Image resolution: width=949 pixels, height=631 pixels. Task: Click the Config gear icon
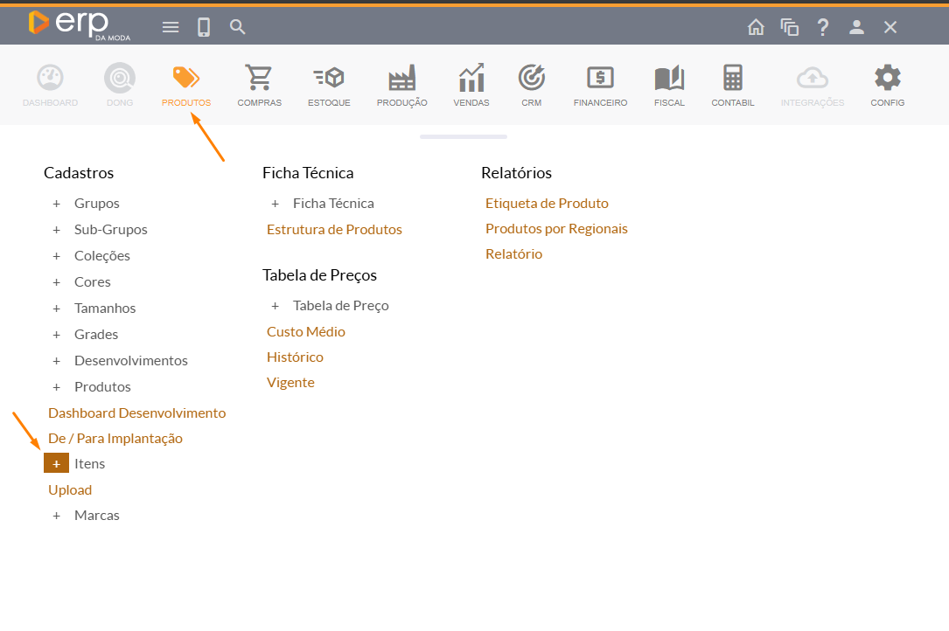(x=887, y=86)
